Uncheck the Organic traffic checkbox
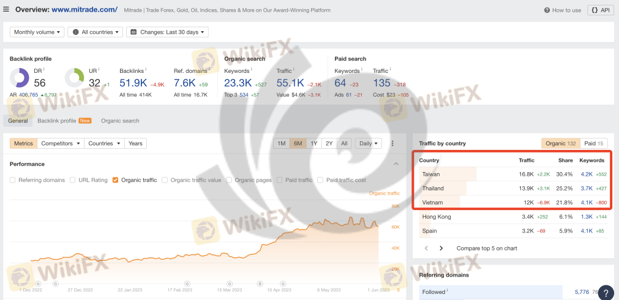This screenshot has width=619, height=300. 115,180
